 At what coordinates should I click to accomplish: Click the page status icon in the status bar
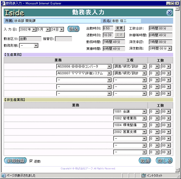(x=4, y=175)
